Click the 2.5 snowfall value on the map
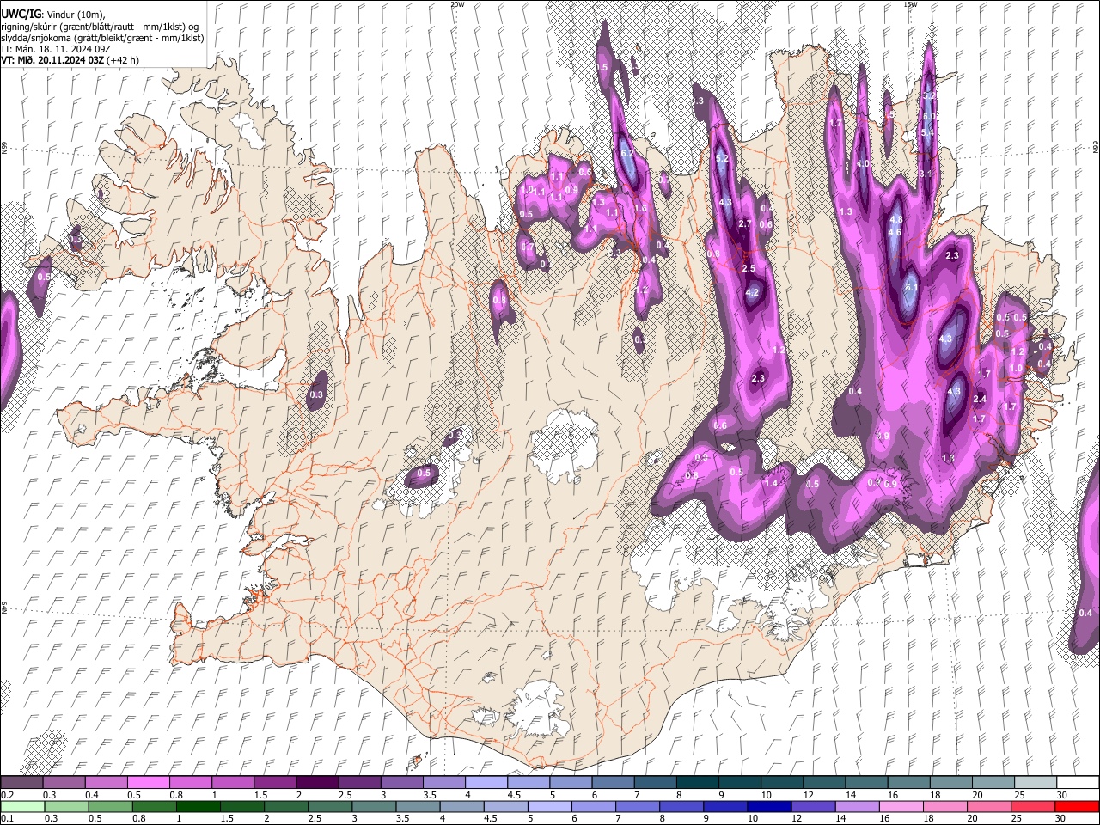Image resolution: width=1100 pixels, height=825 pixels. click(749, 269)
